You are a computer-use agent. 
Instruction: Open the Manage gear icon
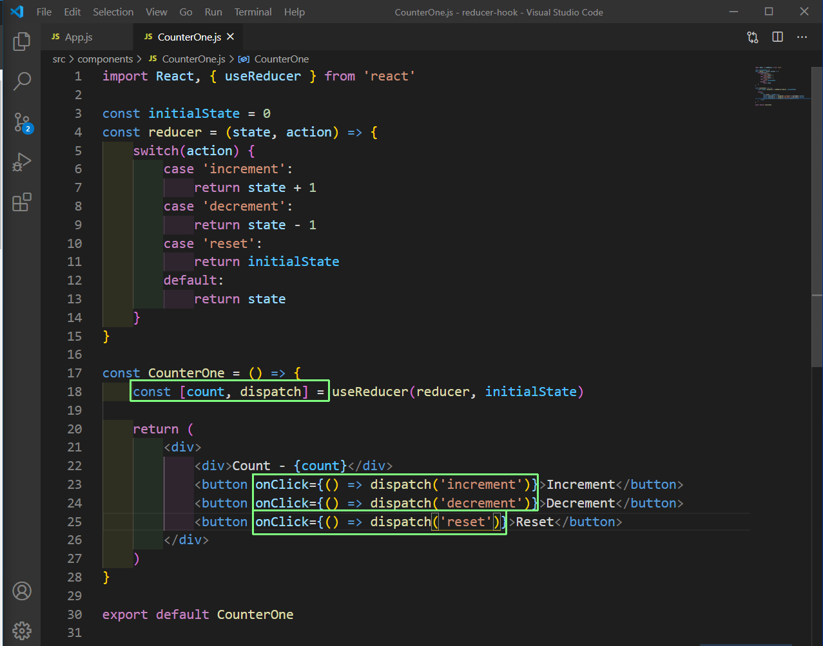tap(22, 630)
